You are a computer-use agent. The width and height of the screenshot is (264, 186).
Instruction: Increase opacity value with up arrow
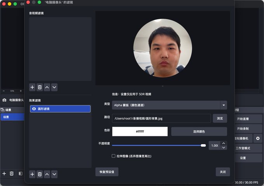(x=224, y=143)
